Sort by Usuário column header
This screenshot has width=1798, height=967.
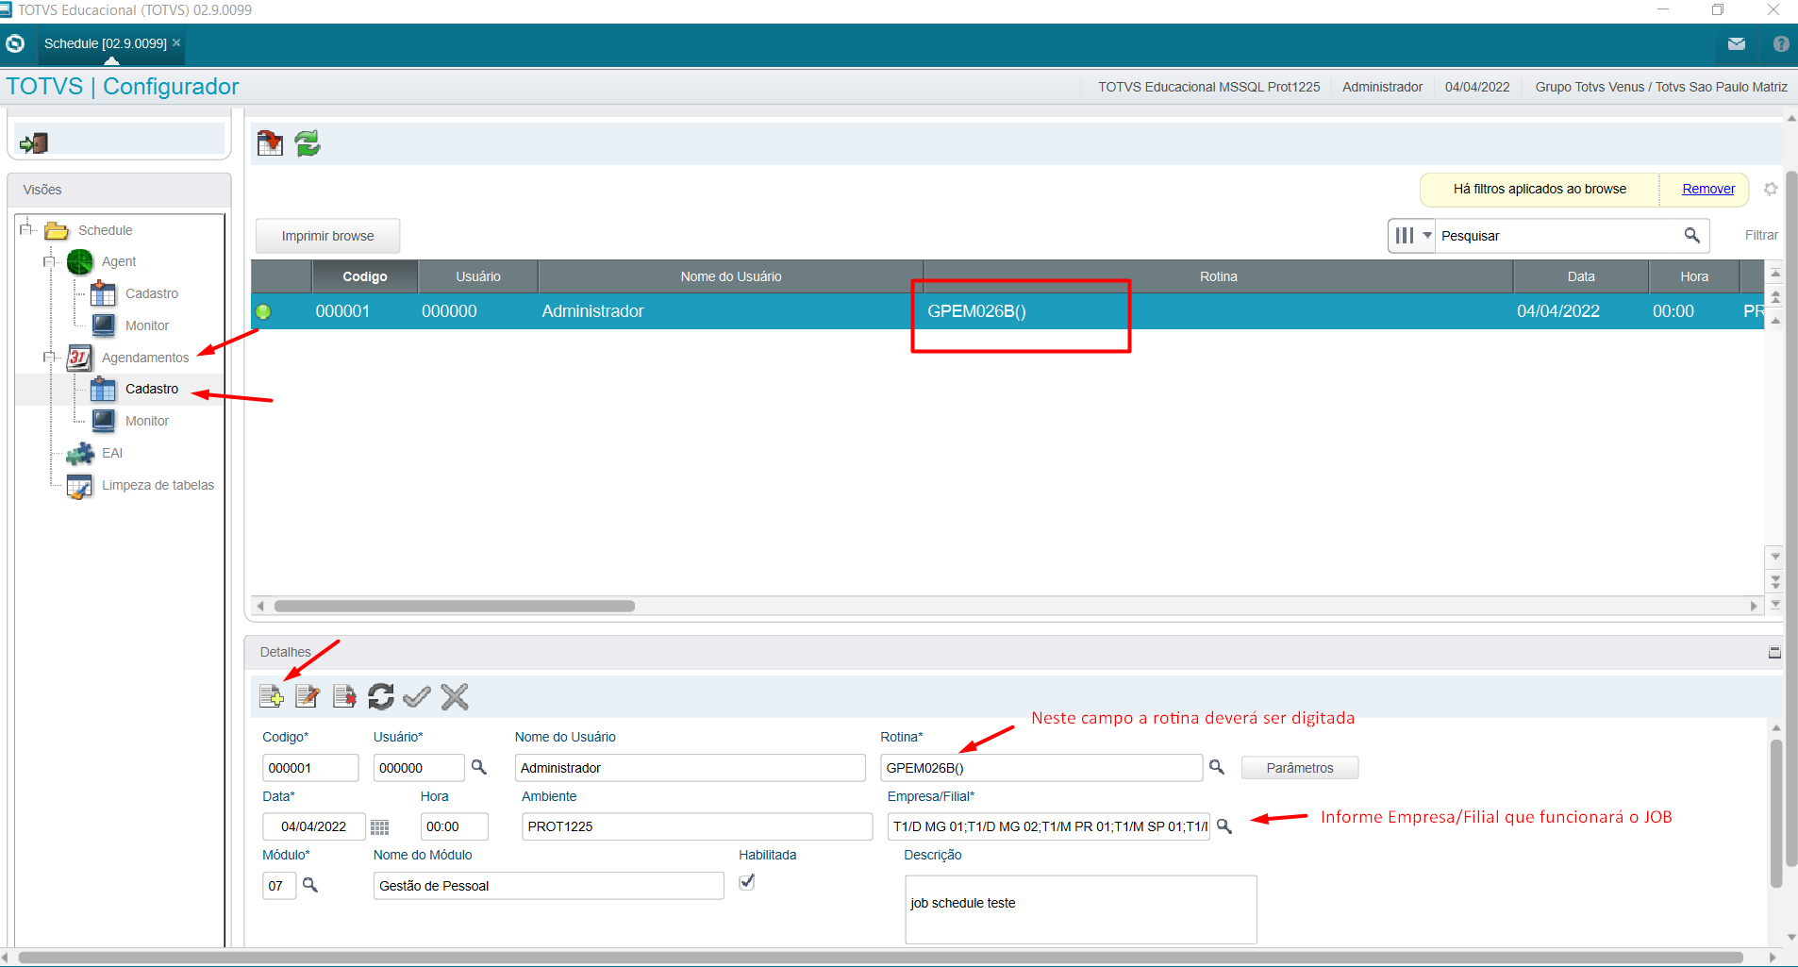[478, 276]
